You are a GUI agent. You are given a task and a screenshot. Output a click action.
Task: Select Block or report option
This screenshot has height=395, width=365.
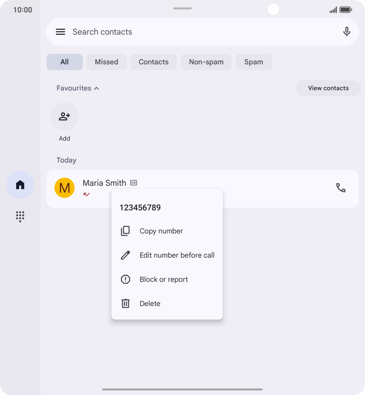pyautogui.click(x=163, y=279)
